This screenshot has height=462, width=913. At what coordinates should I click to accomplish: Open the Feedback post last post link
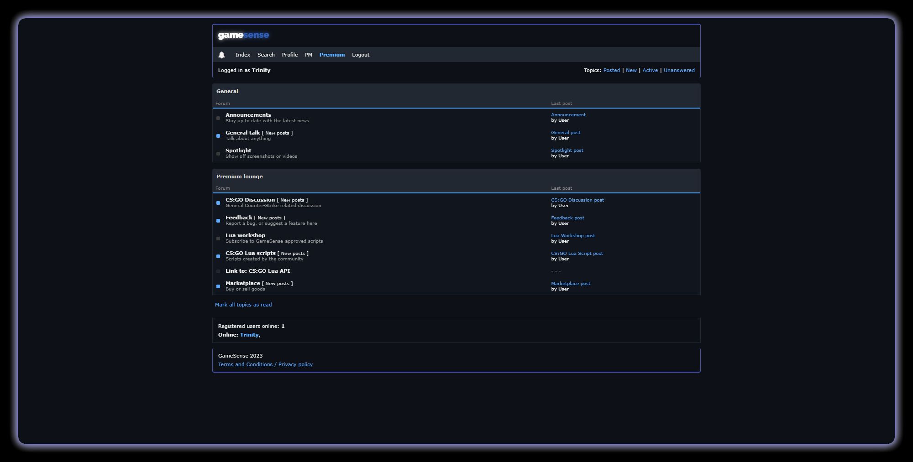567,218
